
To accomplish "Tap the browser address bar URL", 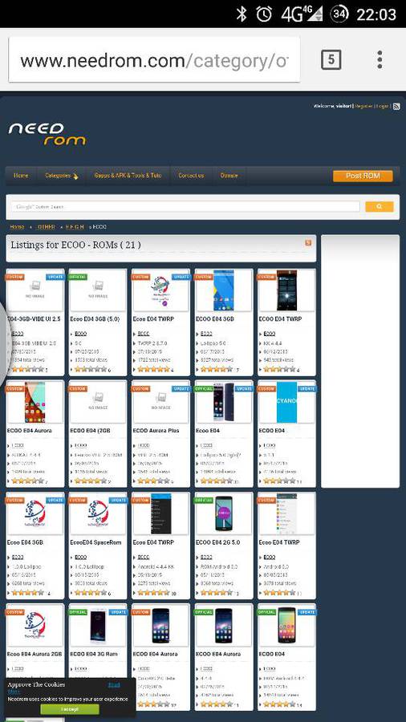I will tap(154, 60).
